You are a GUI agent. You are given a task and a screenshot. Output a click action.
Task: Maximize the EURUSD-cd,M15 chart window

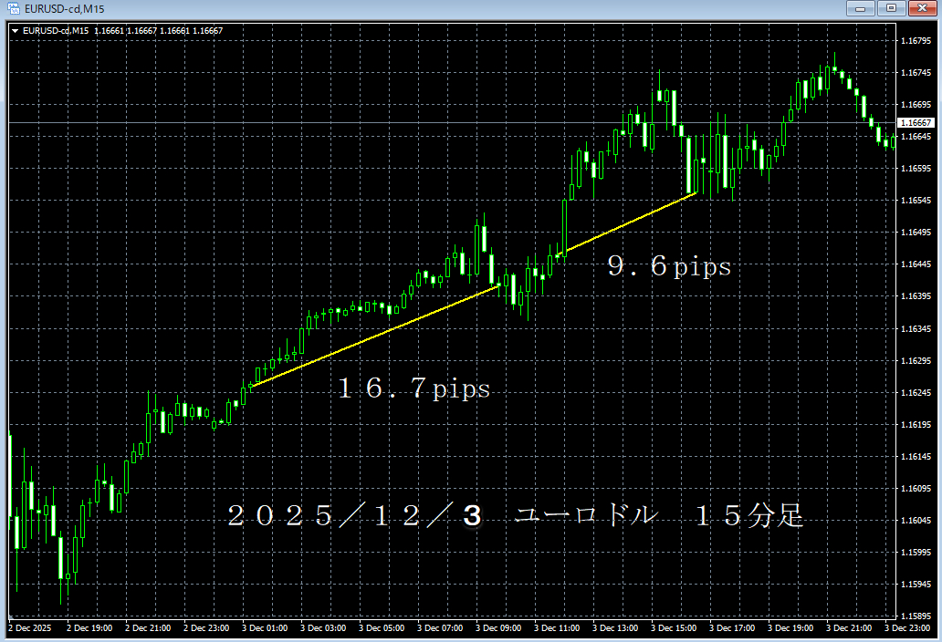(891, 8)
